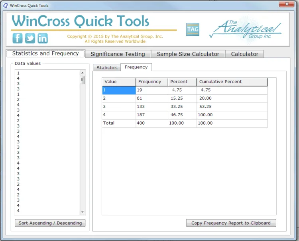Open the LinkedIn icon link
Screen dimensions: 299x241
pos(43,38)
